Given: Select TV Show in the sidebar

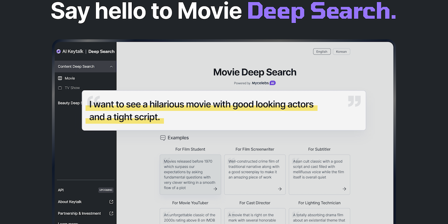Looking at the screenshot, I should tap(72, 88).
